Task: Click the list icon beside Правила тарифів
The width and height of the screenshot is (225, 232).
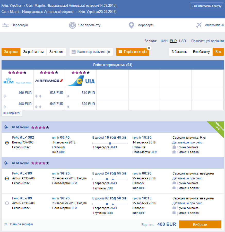Action: [x=6, y=224]
